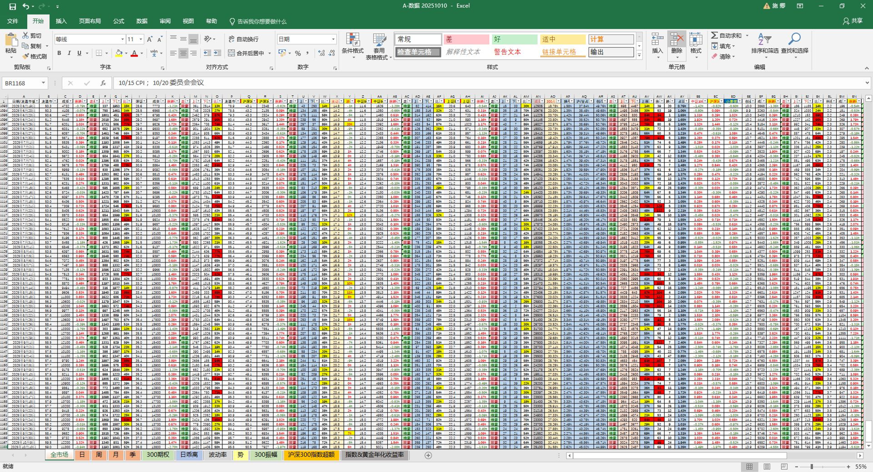
Task: Click the Save icon in title bar
Action: point(12,7)
